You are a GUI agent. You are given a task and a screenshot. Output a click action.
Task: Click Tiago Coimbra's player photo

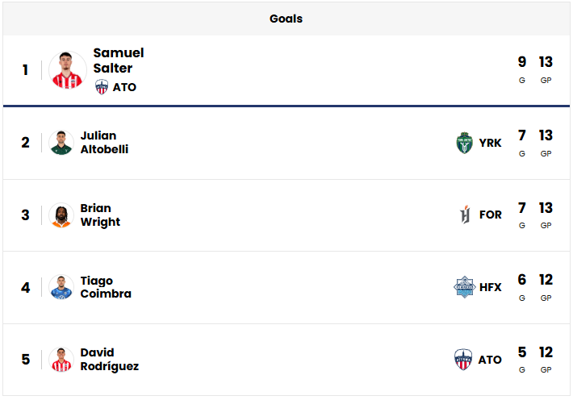point(61,288)
